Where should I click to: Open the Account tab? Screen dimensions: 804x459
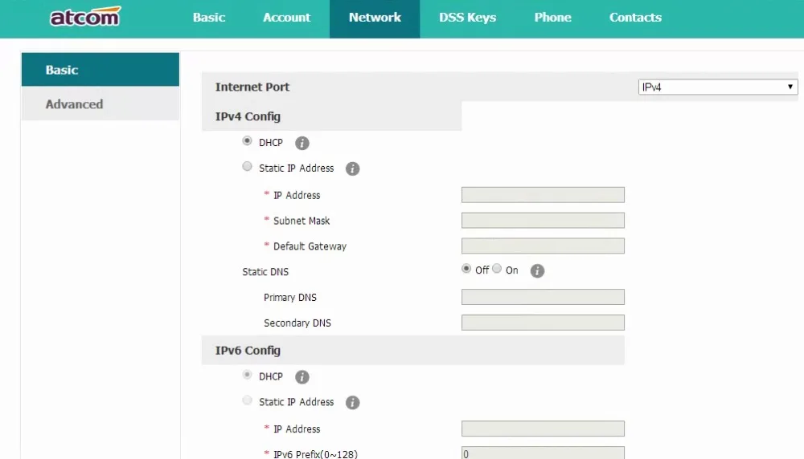point(286,18)
